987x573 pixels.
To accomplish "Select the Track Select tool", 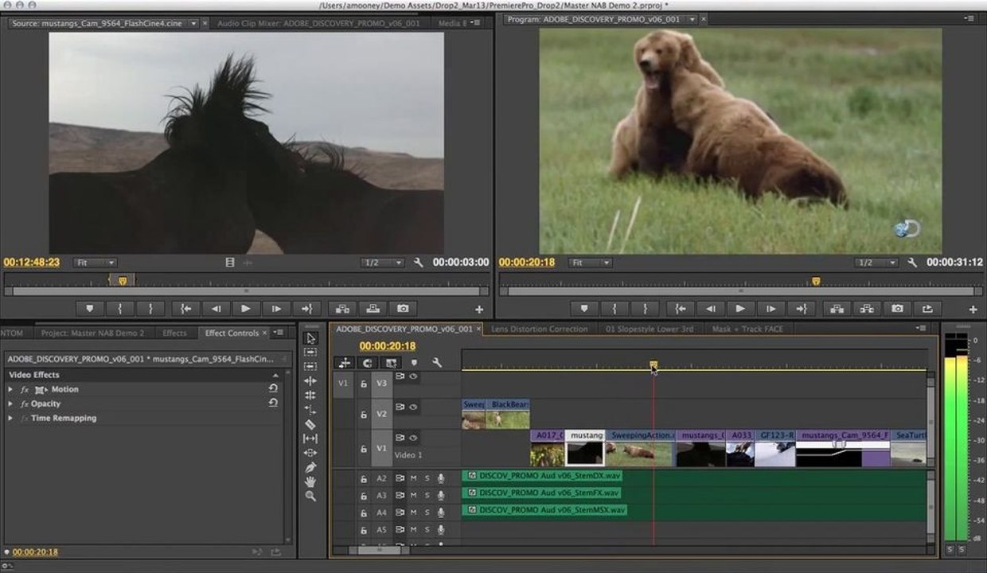I will coord(310,353).
